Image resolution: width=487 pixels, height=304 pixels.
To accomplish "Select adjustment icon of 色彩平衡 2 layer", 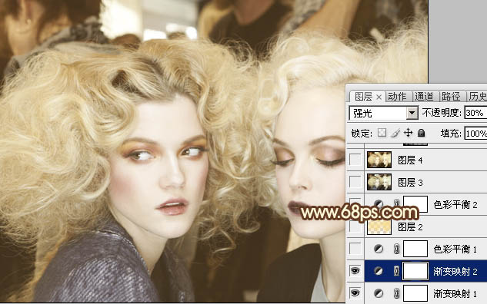I will [x=379, y=203].
